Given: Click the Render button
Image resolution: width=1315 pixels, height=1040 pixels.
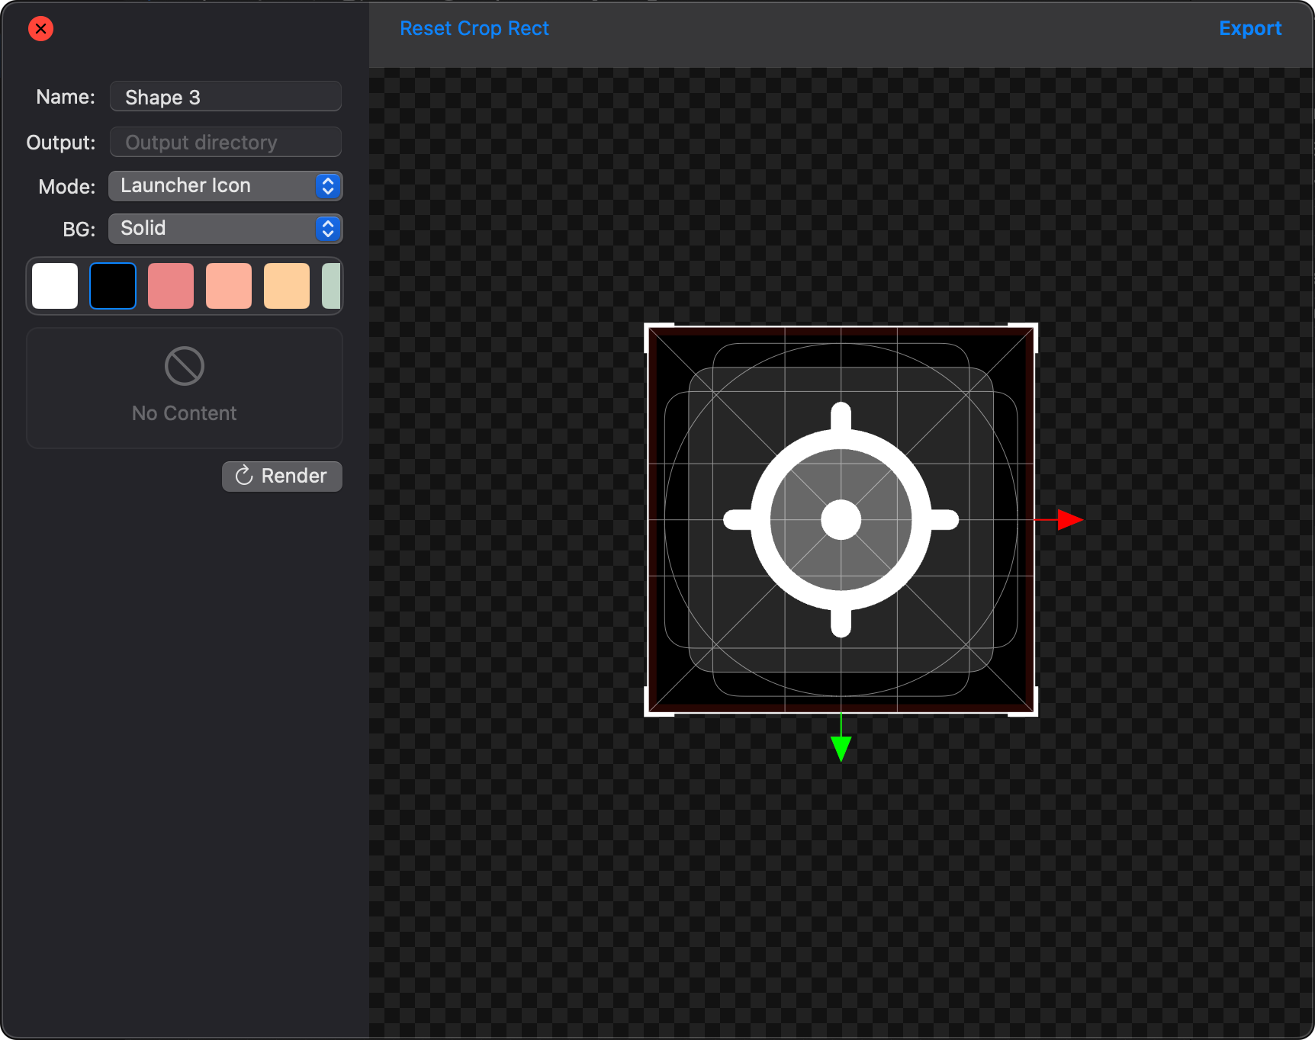Looking at the screenshot, I should 282,476.
